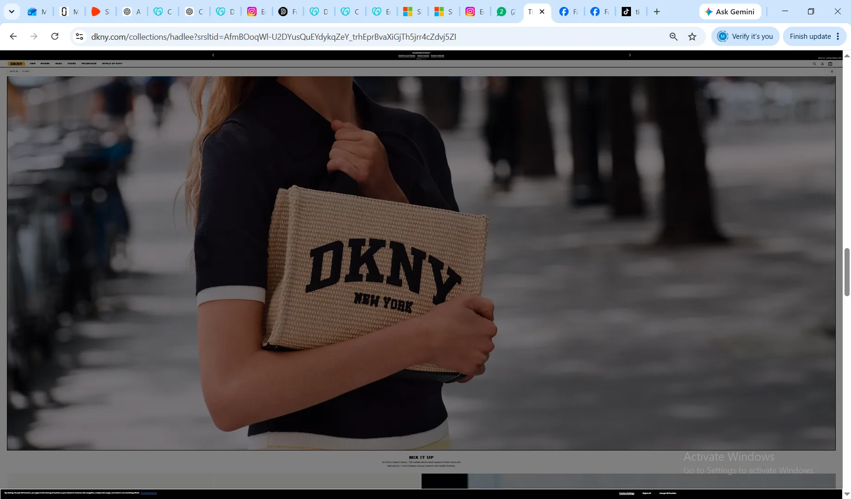The width and height of the screenshot is (851, 499).
Task: Open the Cookie Policy link
Action: (x=149, y=493)
